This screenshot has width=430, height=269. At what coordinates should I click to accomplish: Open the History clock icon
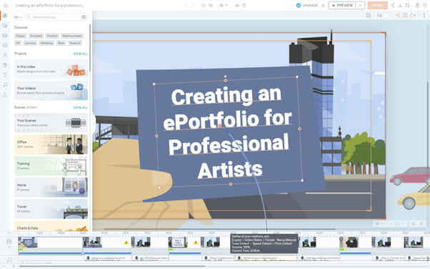pos(424,5)
